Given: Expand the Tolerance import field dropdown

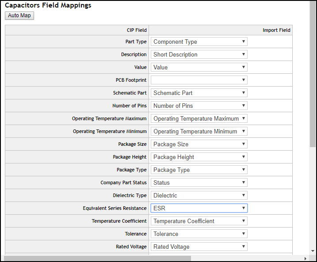Looking at the screenshot, I should pos(199,234).
